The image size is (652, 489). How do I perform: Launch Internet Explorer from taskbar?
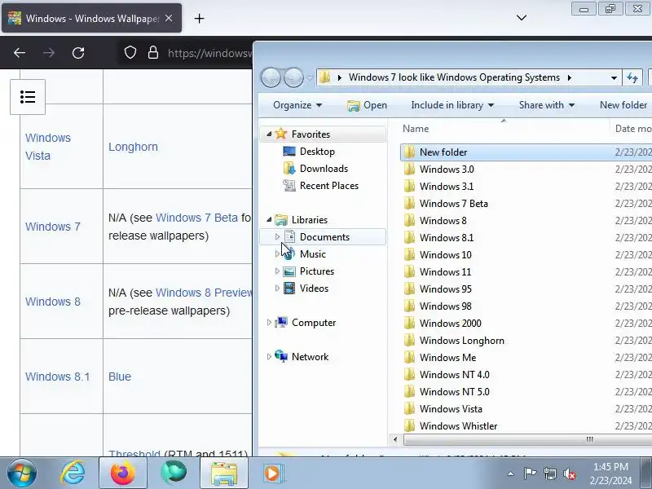(x=73, y=473)
